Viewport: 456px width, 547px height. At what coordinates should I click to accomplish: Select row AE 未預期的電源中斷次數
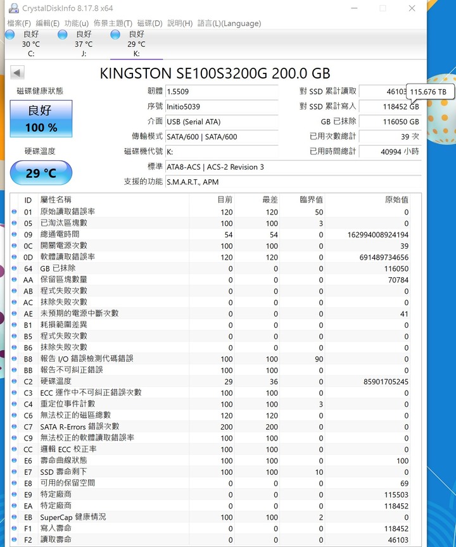pos(210,313)
